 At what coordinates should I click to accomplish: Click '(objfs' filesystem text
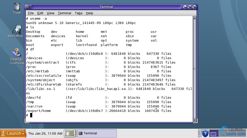(72, 80)
